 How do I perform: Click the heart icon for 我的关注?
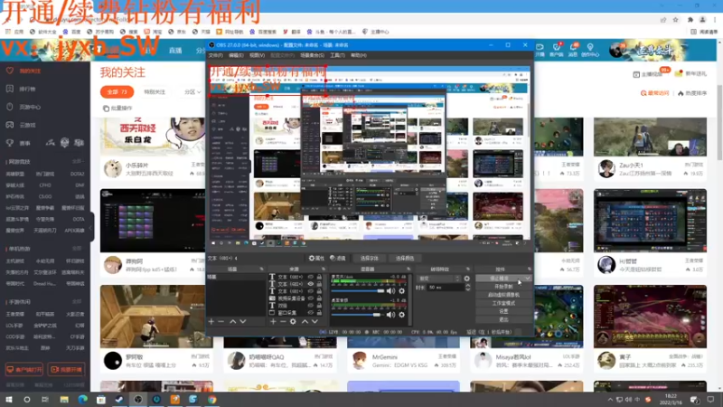click(x=10, y=71)
